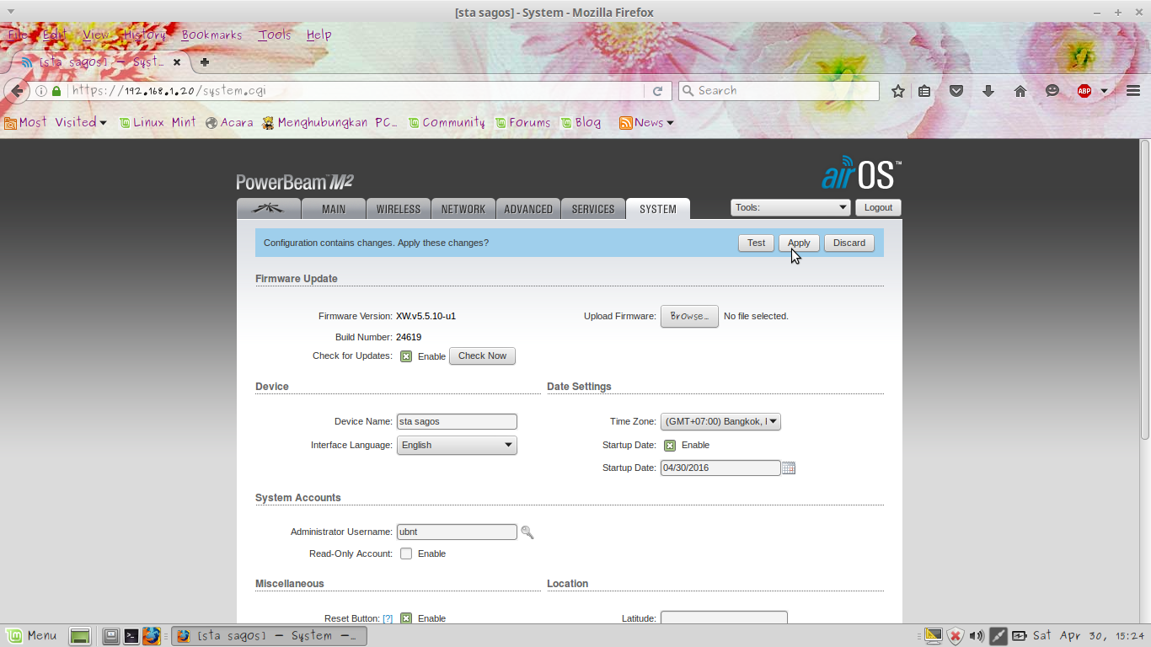Reload the page with the refresh icon
Image resolution: width=1151 pixels, height=647 pixels.
(x=658, y=90)
